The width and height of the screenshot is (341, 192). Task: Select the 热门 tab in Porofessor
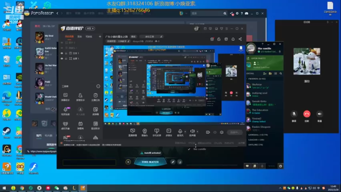(x=39, y=136)
